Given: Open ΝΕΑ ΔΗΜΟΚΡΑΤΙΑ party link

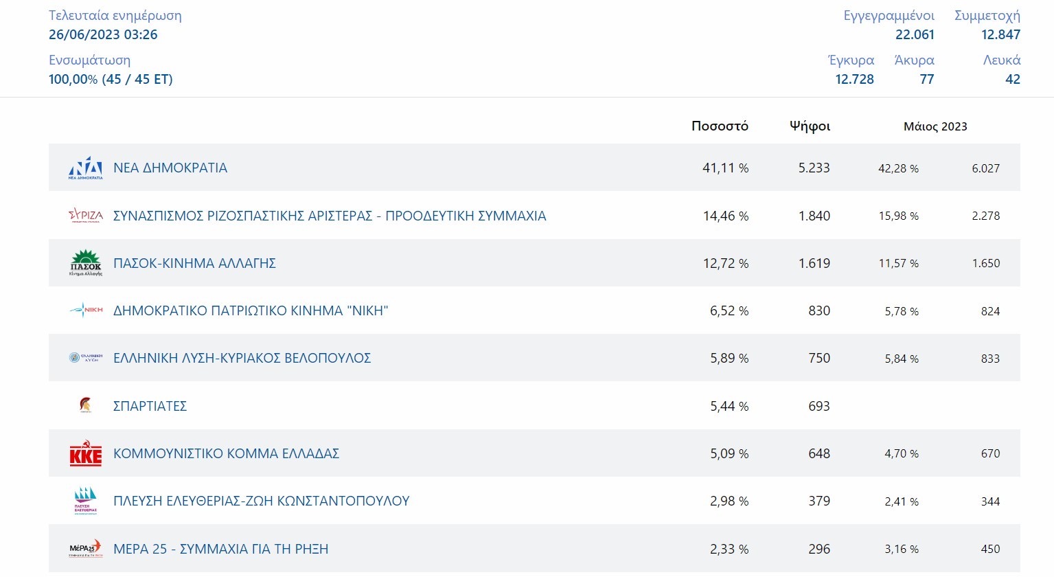Looking at the screenshot, I should tap(170, 168).
